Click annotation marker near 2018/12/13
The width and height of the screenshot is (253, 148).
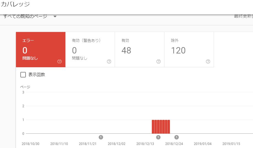click(x=158, y=137)
